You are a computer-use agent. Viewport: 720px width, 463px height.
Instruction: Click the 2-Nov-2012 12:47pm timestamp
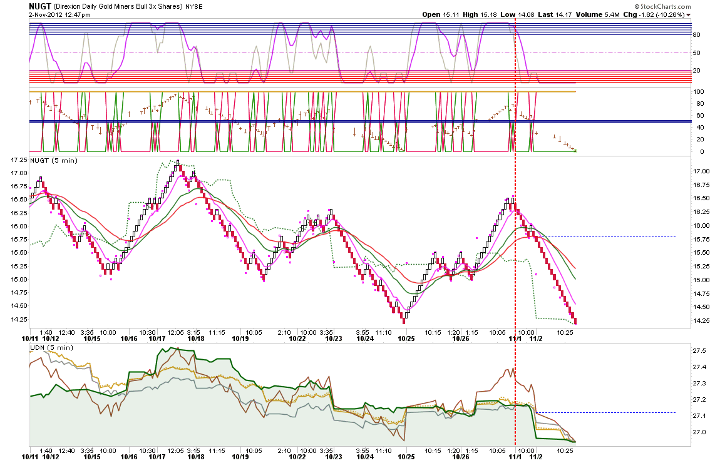(59, 14)
